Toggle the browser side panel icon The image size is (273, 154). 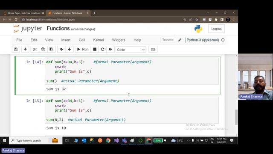click(222, 20)
